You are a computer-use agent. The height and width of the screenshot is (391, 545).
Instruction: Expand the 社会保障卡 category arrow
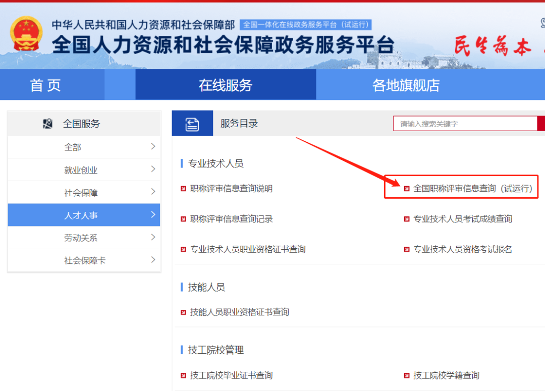tap(153, 260)
